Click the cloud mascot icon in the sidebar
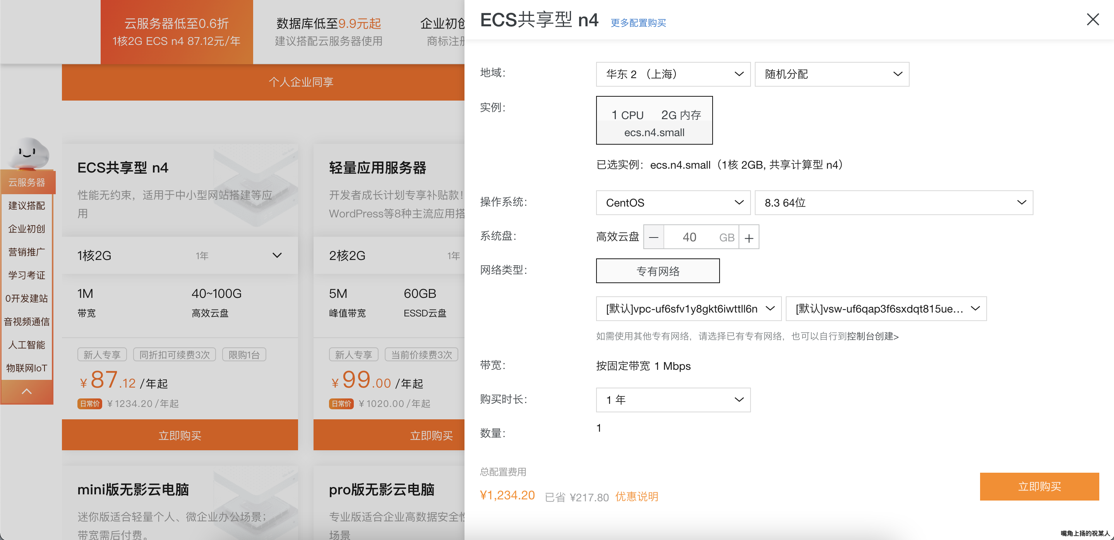This screenshot has width=1114, height=540. pyautogui.click(x=29, y=153)
